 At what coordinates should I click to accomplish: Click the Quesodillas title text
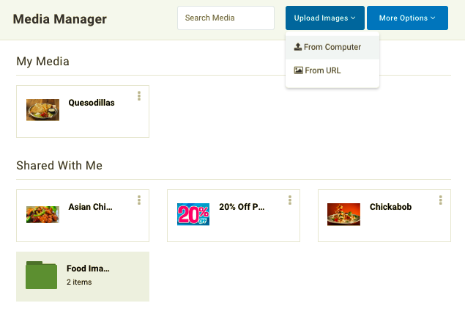click(x=92, y=103)
